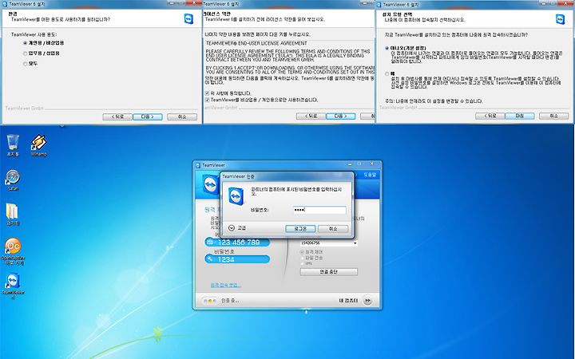The image size is (575, 359).
Task: Click the 1234 password display
Action: [x=237, y=259]
